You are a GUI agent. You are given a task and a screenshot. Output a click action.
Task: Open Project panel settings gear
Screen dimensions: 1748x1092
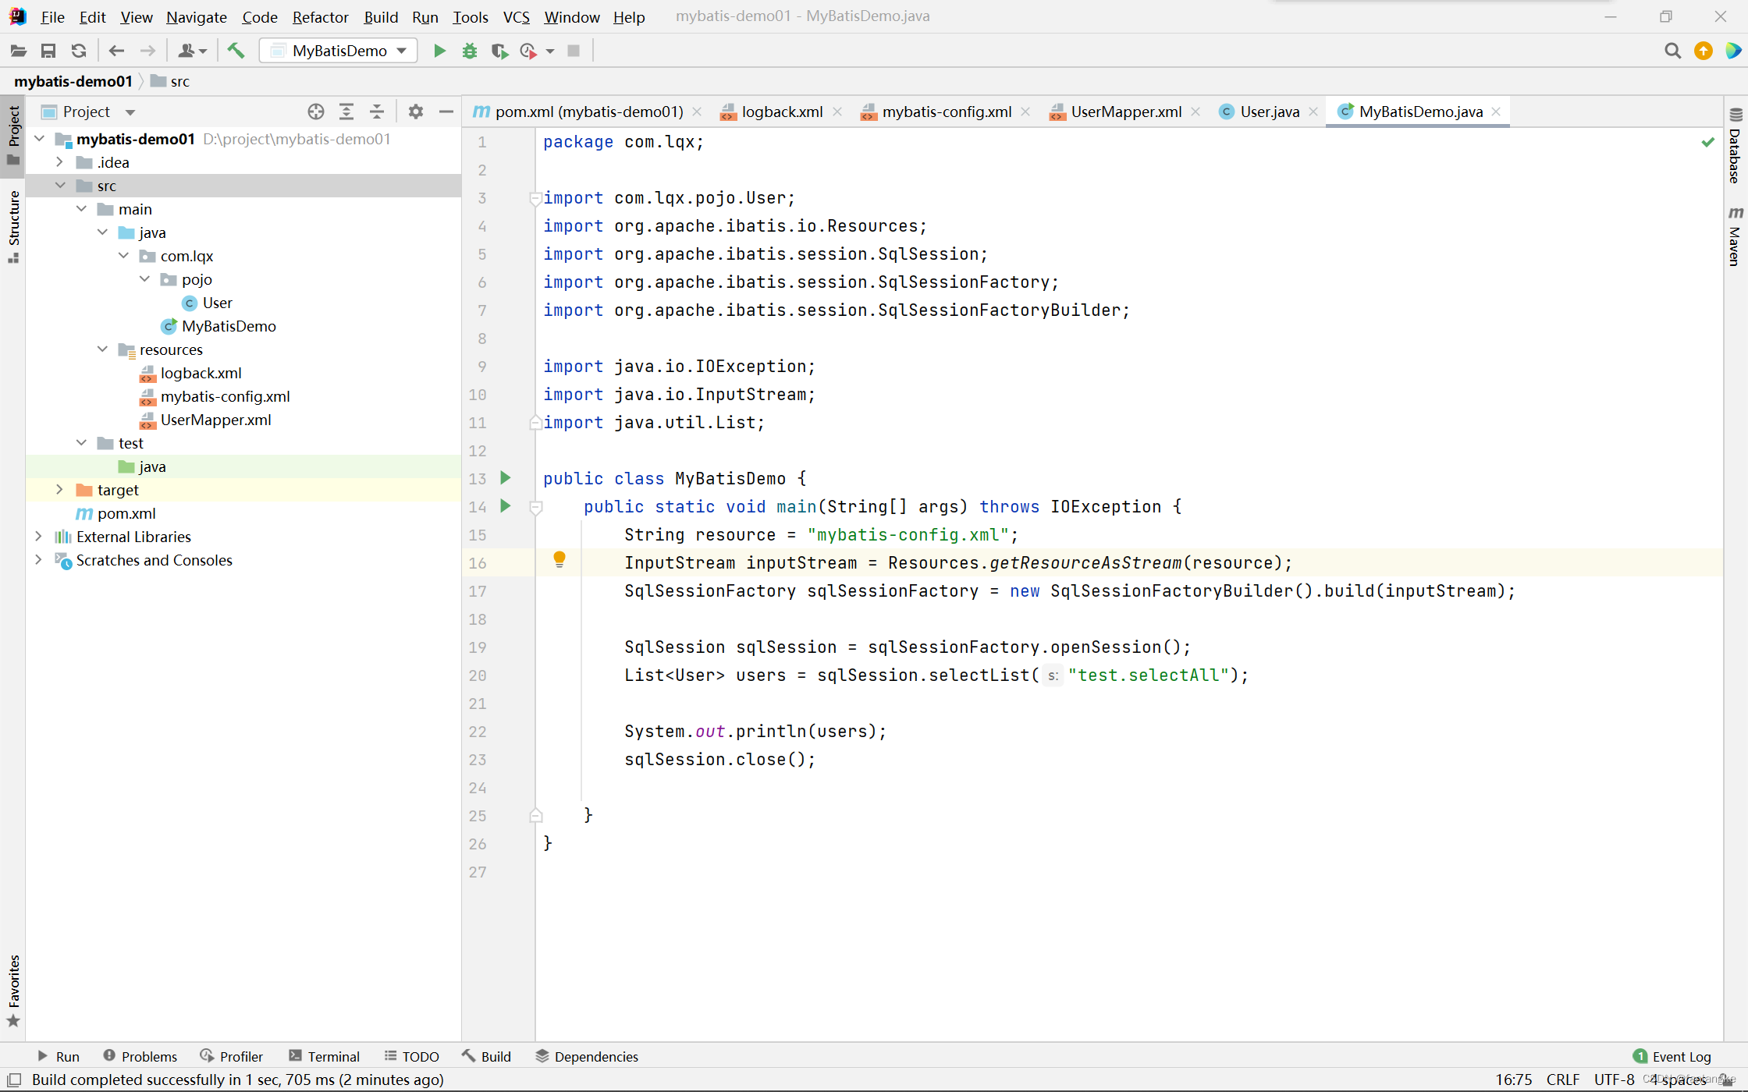(x=416, y=112)
